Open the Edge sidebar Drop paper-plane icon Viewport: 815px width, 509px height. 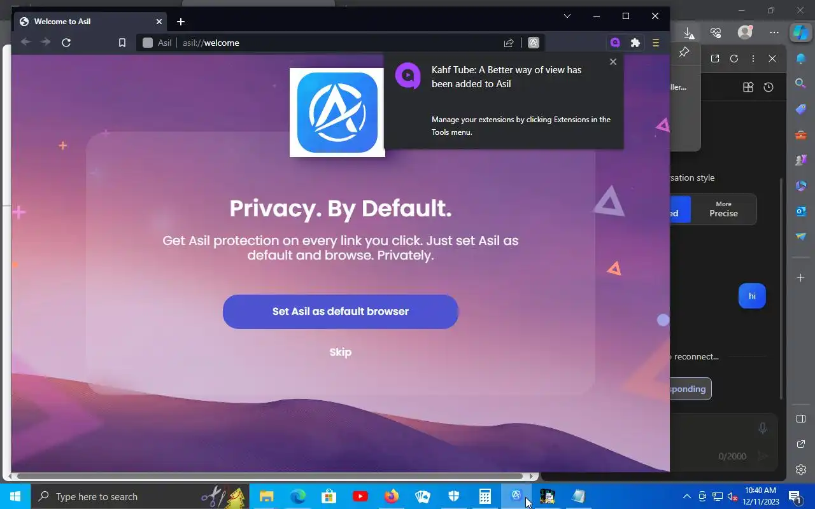click(801, 237)
